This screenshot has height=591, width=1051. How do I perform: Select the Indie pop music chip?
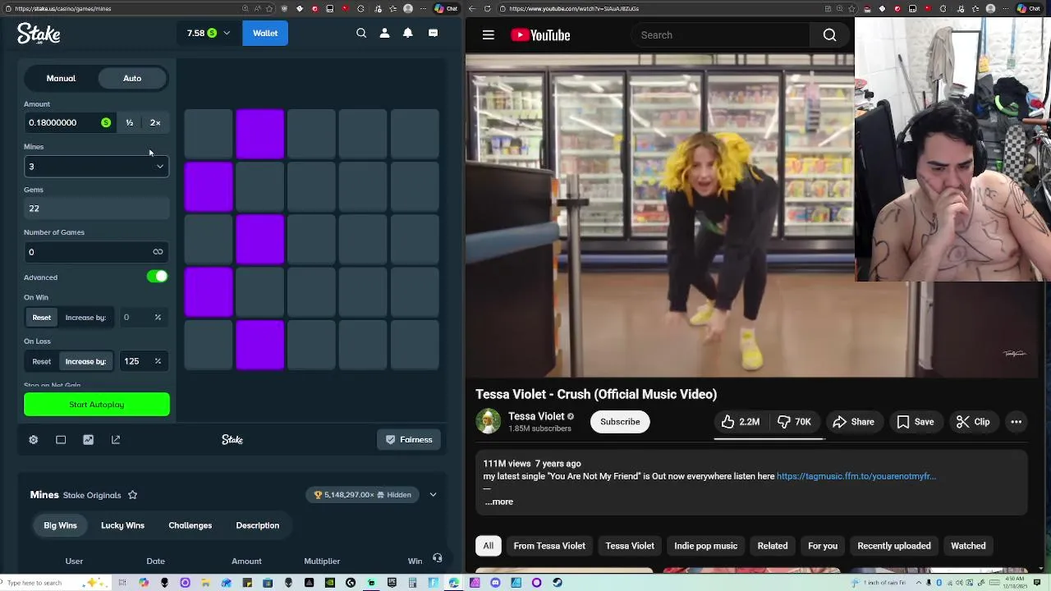pos(705,546)
